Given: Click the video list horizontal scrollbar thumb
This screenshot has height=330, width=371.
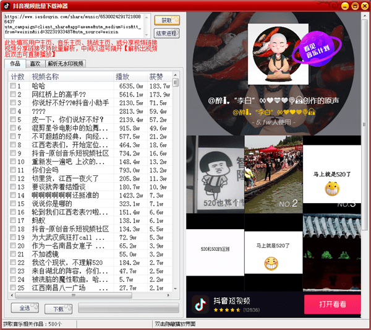Looking at the screenshot, I should tap(74, 295).
